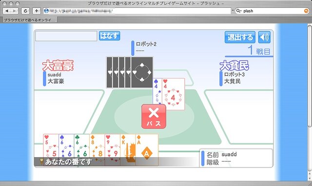The image size is (312, 186).
Task: Click the search field containing 'plash'
Action: pos(272,11)
